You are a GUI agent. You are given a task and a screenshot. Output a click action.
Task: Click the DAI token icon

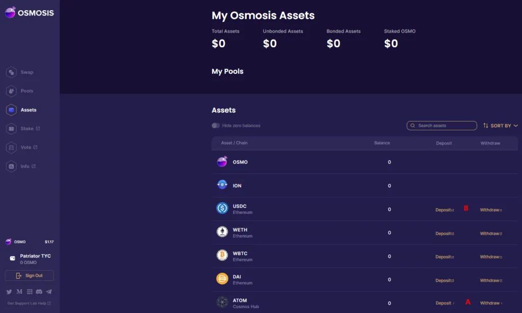(x=222, y=278)
